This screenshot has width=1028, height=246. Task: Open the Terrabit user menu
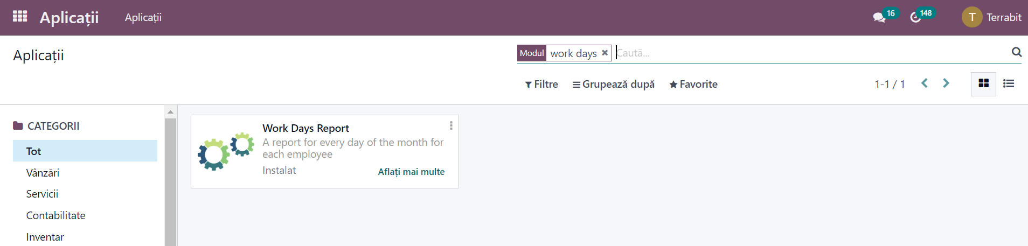click(992, 17)
